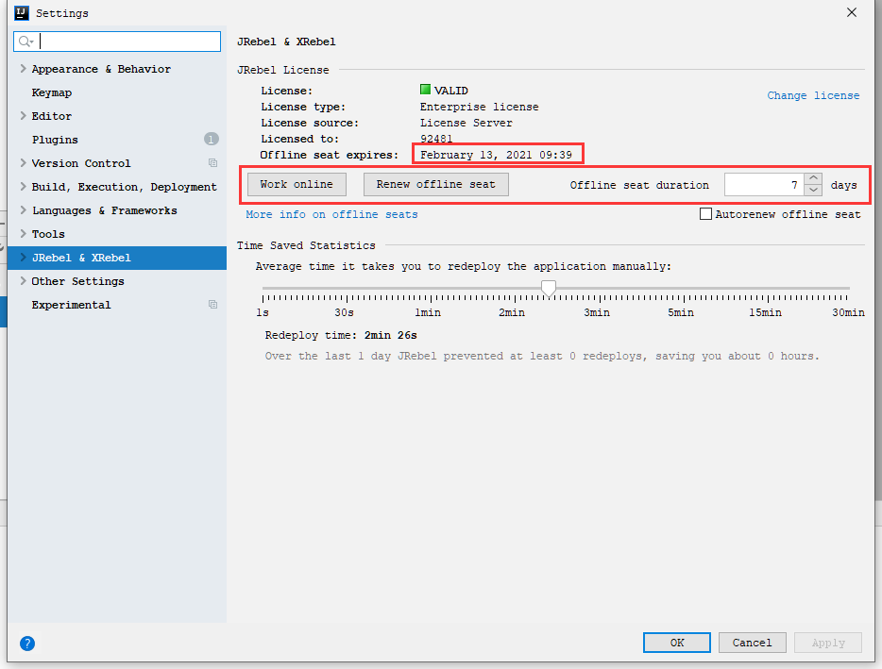The height and width of the screenshot is (669, 882).
Task: Expand the Editor settings node
Action: coord(23,116)
